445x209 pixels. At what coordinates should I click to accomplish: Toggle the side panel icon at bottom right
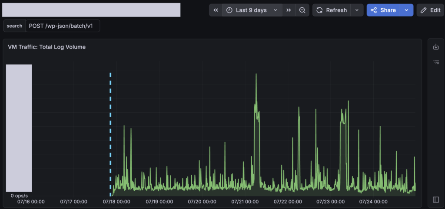[436, 199]
